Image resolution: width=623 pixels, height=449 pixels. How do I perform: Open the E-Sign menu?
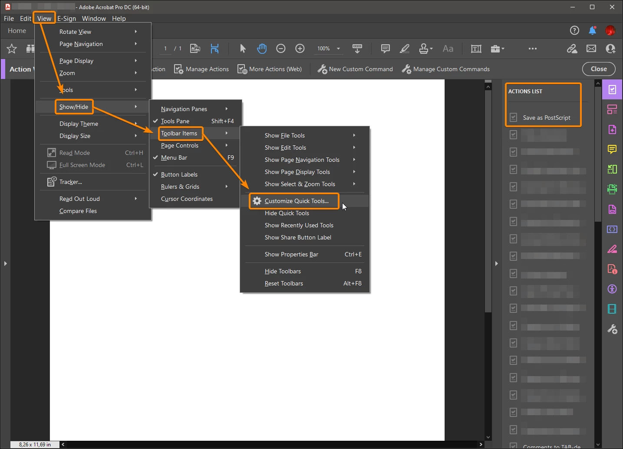click(66, 18)
